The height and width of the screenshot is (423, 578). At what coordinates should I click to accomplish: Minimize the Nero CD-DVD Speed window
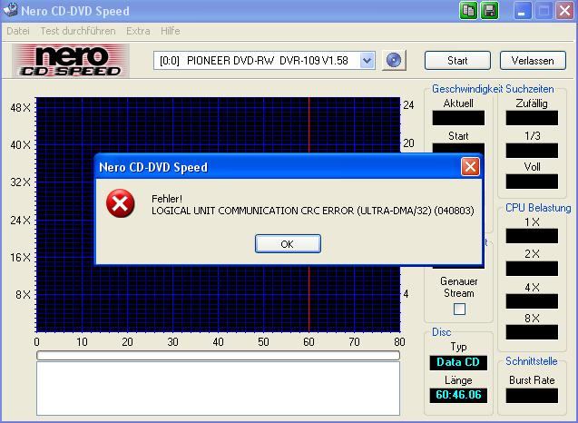pyautogui.click(x=523, y=10)
